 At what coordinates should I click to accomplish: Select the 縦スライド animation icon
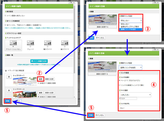(x=65, y=43)
